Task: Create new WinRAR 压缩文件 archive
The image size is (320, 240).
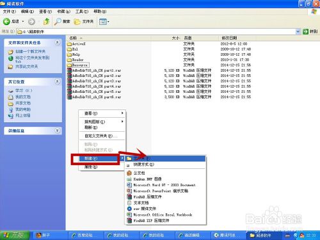Action: coord(165,196)
